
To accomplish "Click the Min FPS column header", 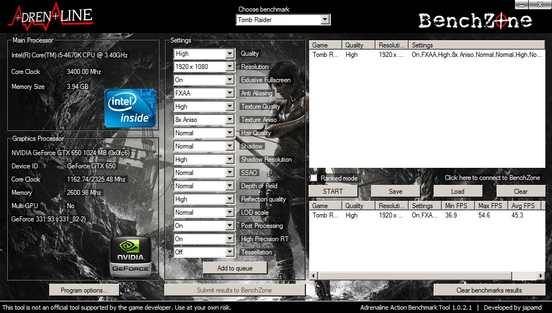I will click(x=458, y=206).
